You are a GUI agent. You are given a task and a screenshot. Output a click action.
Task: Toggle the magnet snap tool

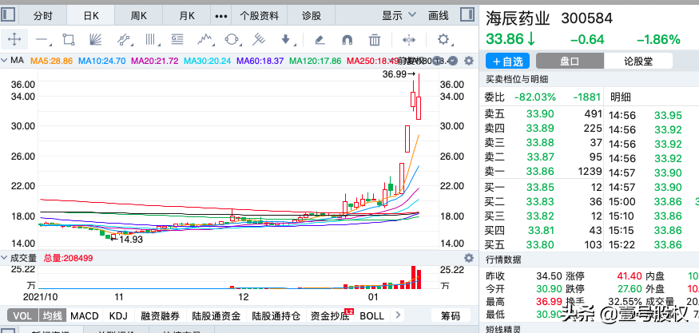[348, 40]
